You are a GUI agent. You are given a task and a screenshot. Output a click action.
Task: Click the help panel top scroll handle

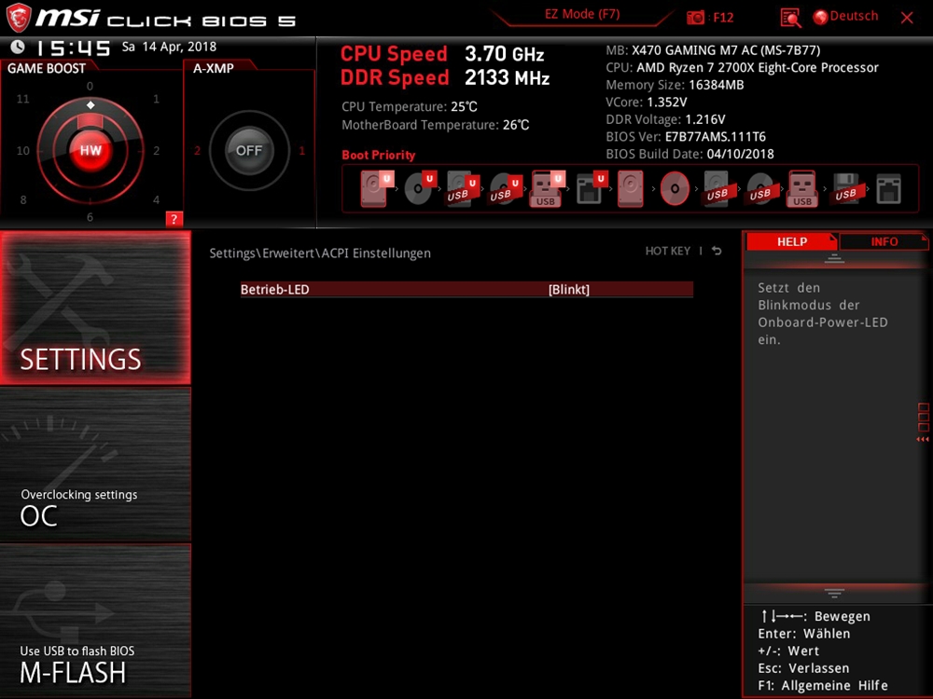pyautogui.click(x=834, y=258)
